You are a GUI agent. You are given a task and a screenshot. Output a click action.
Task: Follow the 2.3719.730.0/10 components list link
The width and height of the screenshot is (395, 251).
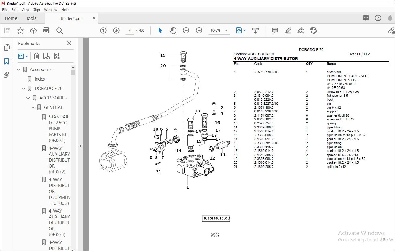point(344,84)
